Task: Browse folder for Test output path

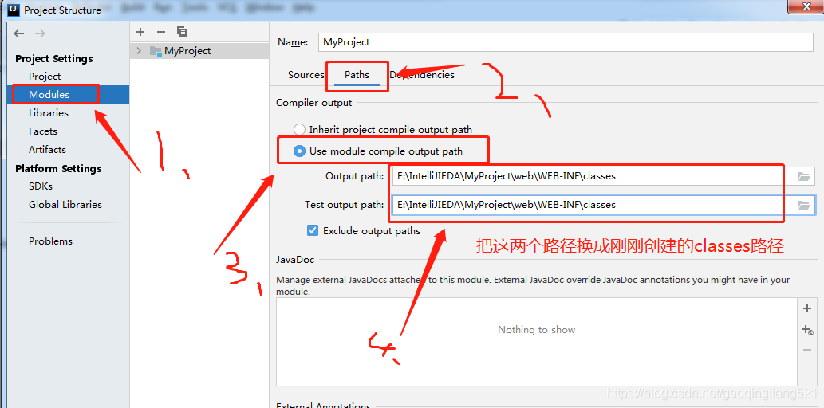Action: 804,205
